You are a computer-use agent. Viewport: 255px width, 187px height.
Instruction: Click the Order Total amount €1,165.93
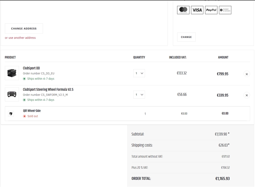tap(222, 179)
